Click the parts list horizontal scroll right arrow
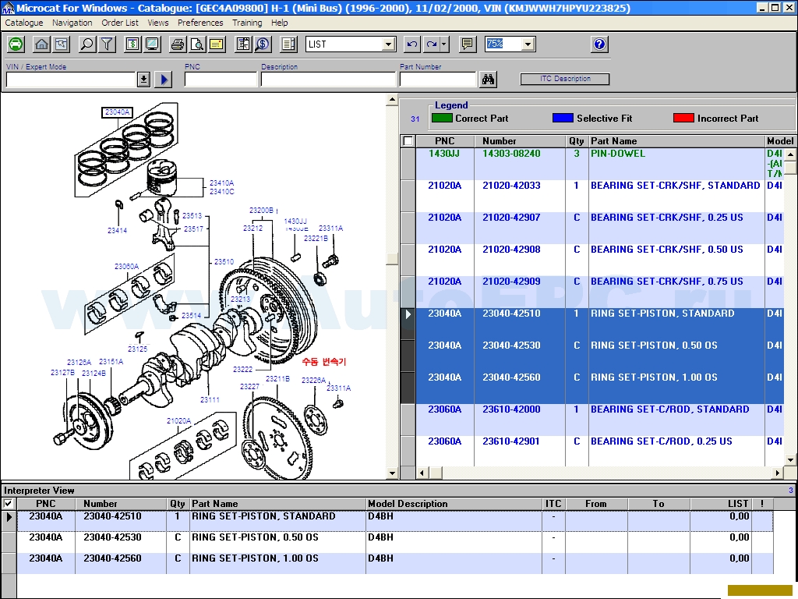 pyautogui.click(x=778, y=473)
